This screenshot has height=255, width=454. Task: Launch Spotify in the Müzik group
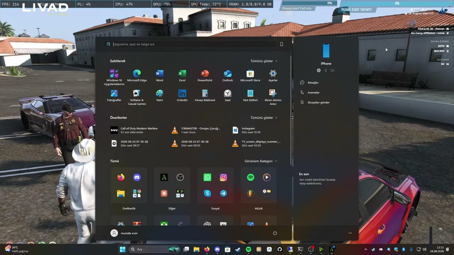coord(251,177)
